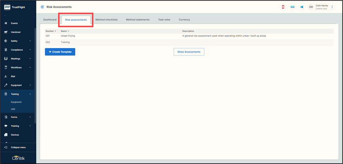Viewport: 343px width, 164px height.
Task: Expand the Safety menu chevron
Action: [30, 41]
